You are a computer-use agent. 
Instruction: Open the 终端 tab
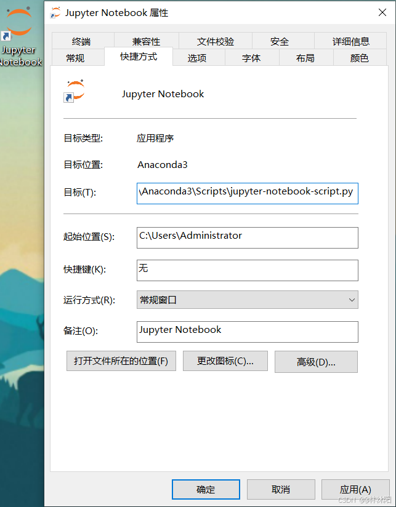pos(83,41)
